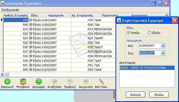Click the Ημερομηνία column header
This screenshot has width=179, height=102.
pyautogui.click(x=56, y=15)
